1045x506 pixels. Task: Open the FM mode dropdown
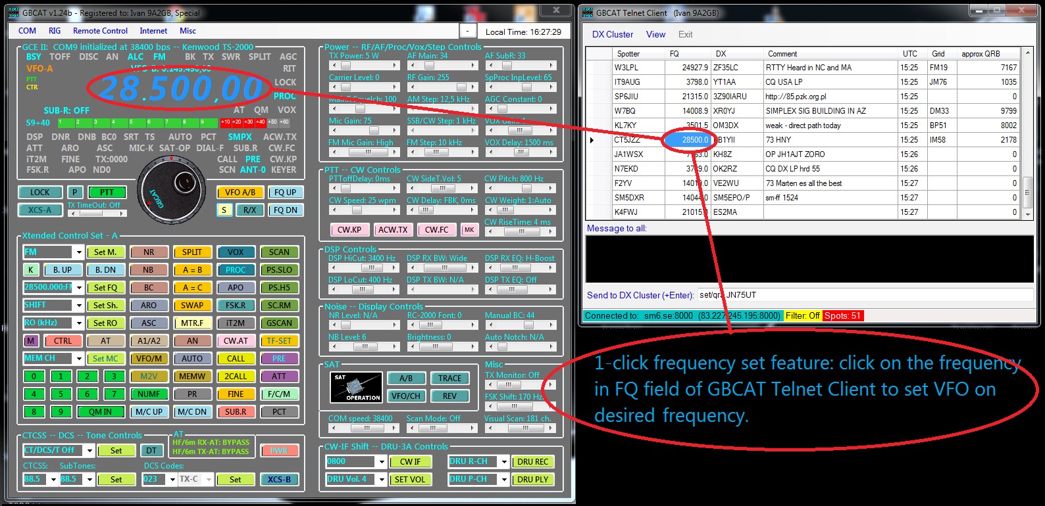point(78,252)
